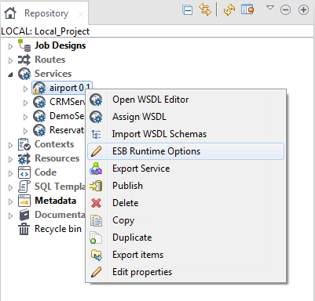This screenshot has width=315, height=301.
Task: Select Job Designs in the tree
Action: (60, 45)
